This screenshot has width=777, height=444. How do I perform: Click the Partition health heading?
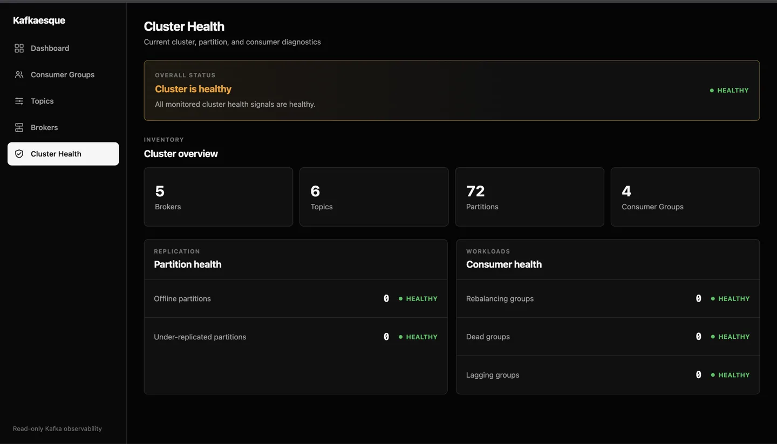click(x=188, y=264)
